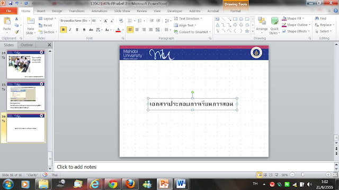Open the Animations ribbon tab
The height and width of the screenshot is (190, 339).
(99, 11)
